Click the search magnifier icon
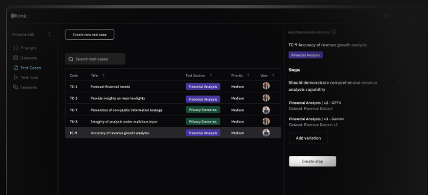 tap(71, 59)
